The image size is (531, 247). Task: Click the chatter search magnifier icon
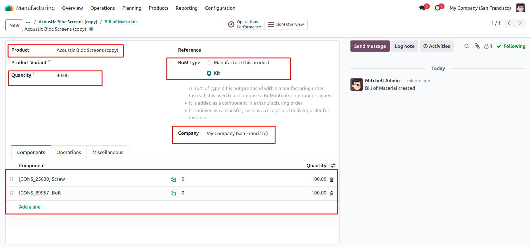[467, 46]
